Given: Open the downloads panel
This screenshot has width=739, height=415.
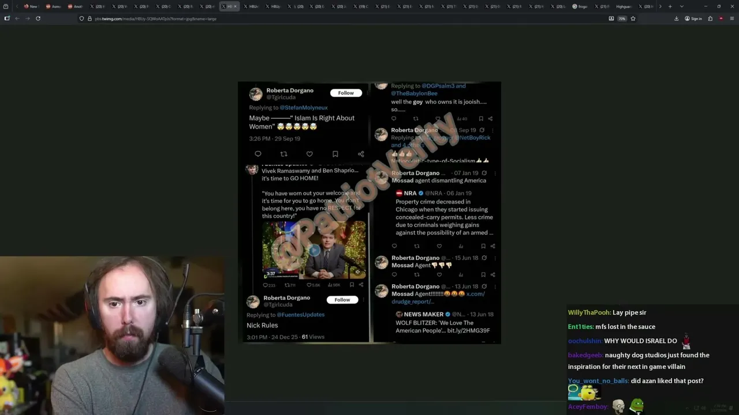Looking at the screenshot, I should pyautogui.click(x=676, y=18).
